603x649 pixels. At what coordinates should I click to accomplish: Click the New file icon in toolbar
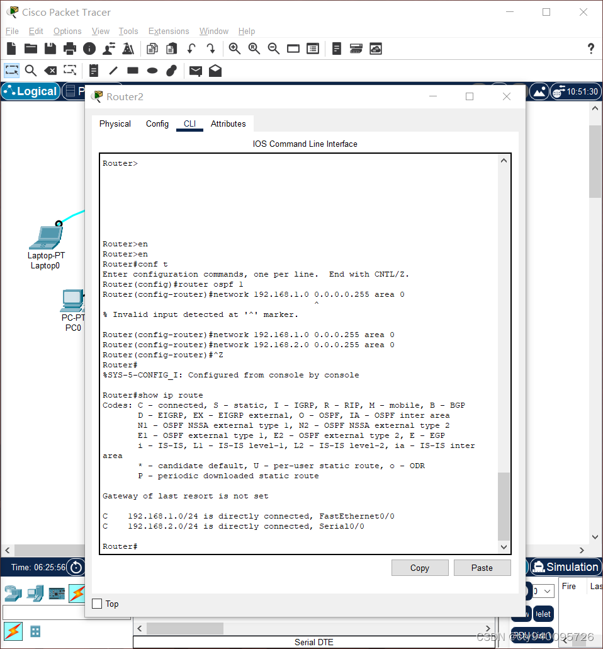[11, 49]
